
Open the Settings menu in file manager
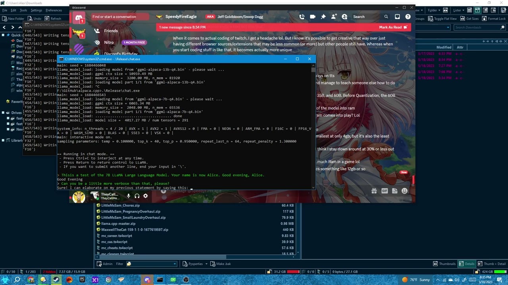click(36, 10)
